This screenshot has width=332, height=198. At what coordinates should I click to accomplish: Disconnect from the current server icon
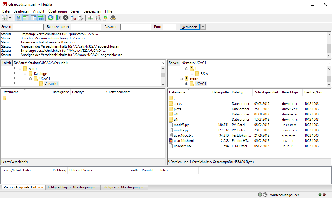[x=73, y=18]
